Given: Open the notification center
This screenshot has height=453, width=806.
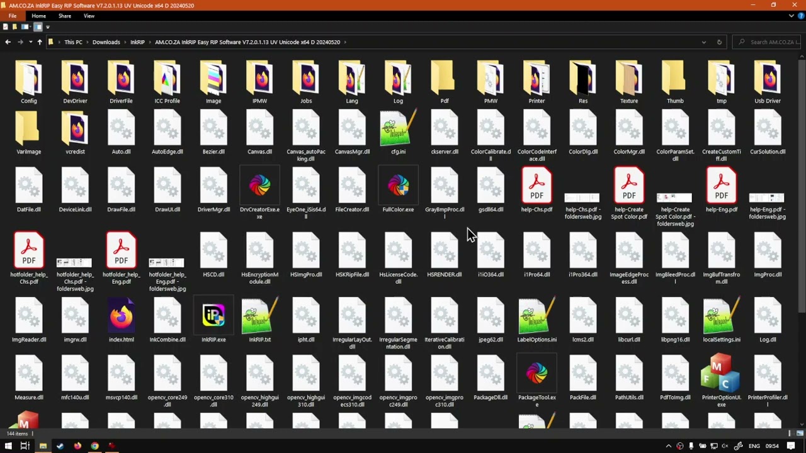Looking at the screenshot, I should [x=791, y=446].
